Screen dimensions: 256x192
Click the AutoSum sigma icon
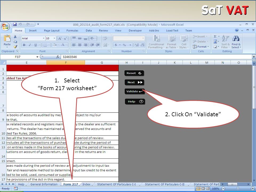tap(215, 37)
